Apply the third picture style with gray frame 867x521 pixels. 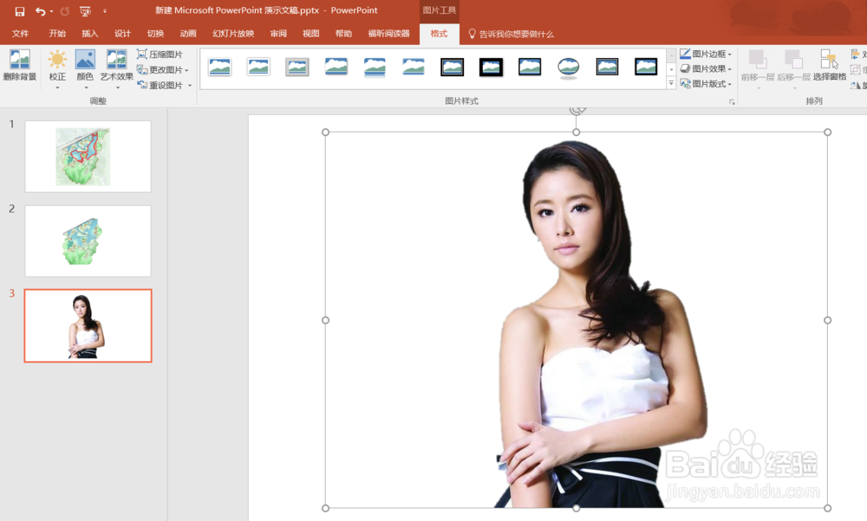(297, 68)
